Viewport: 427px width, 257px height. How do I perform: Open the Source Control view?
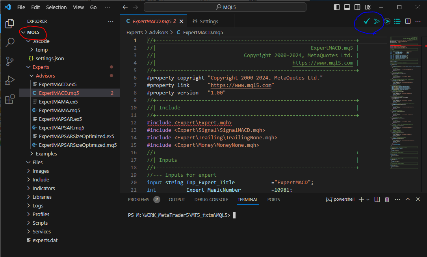click(10, 61)
